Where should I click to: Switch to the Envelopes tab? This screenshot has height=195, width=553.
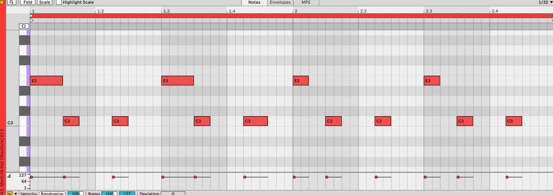pyautogui.click(x=280, y=2)
